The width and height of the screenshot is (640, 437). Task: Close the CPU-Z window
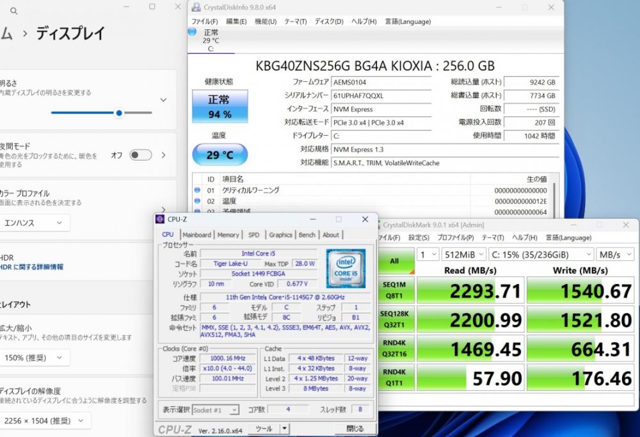[365, 219]
